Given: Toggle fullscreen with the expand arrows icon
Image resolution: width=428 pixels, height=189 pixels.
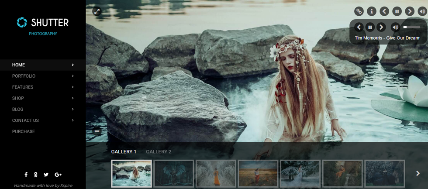Looking at the screenshot, I should (97, 11).
